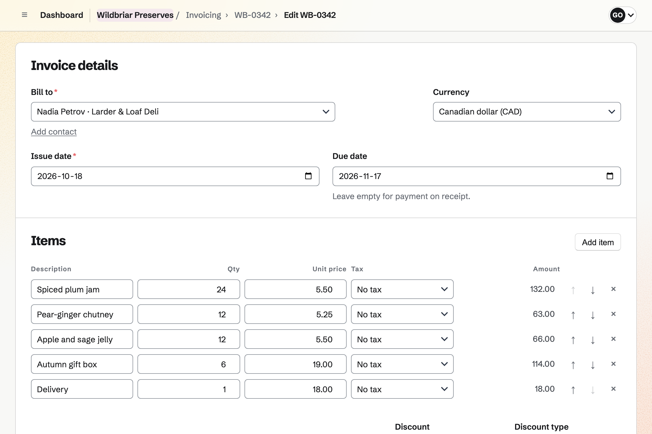
Task: Open the Bill to contact dropdown
Action: [183, 112]
